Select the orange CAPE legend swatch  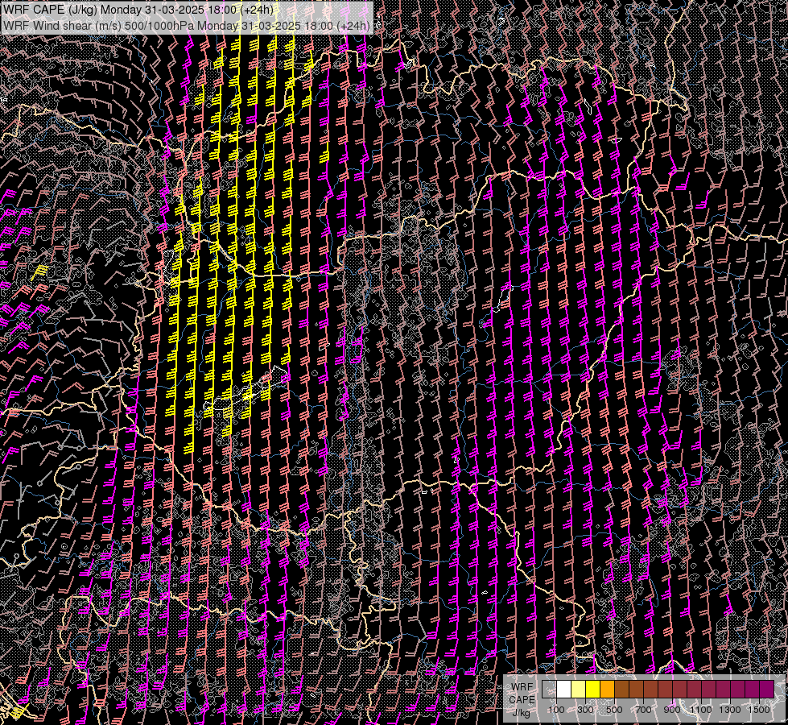[x=607, y=689]
